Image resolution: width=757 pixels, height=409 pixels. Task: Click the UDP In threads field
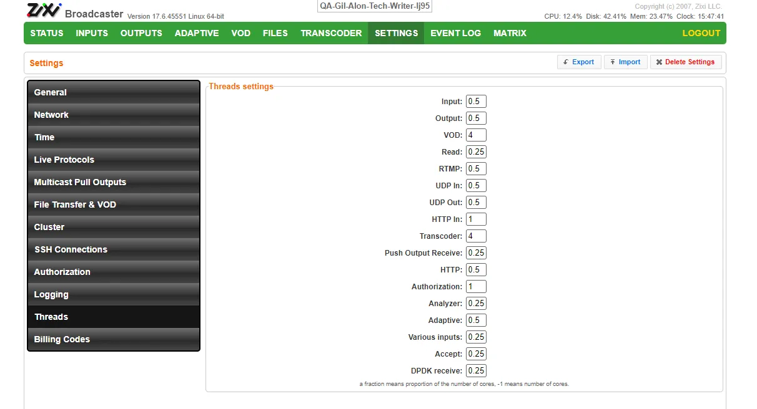(476, 186)
